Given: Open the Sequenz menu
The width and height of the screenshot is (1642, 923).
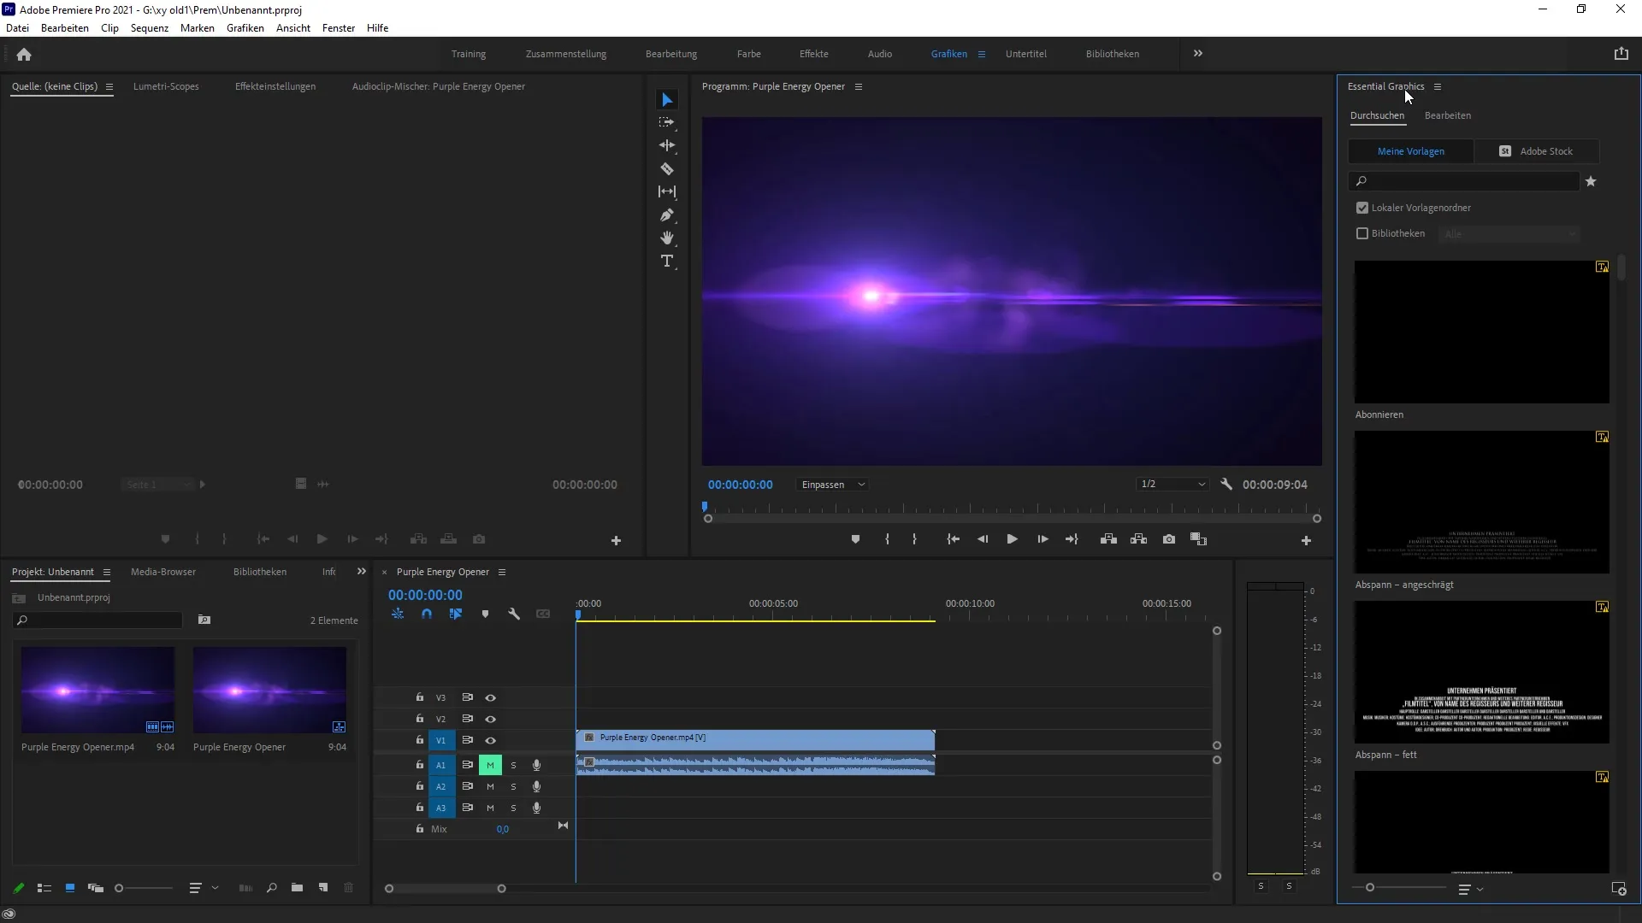Looking at the screenshot, I should tap(150, 28).
